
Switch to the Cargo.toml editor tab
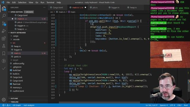click(58, 7)
